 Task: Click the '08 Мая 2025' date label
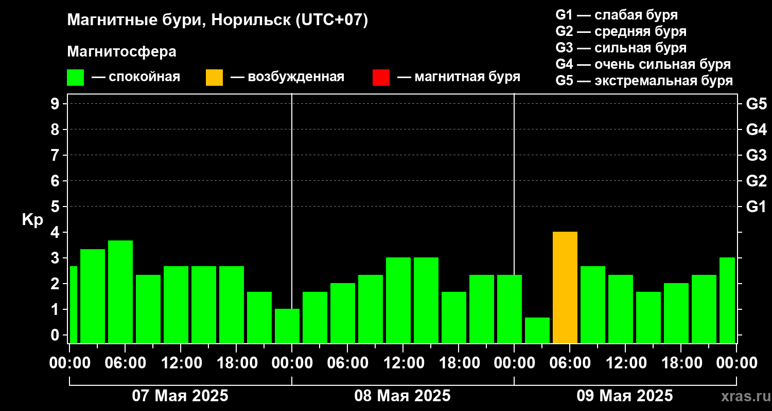(x=402, y=396)
